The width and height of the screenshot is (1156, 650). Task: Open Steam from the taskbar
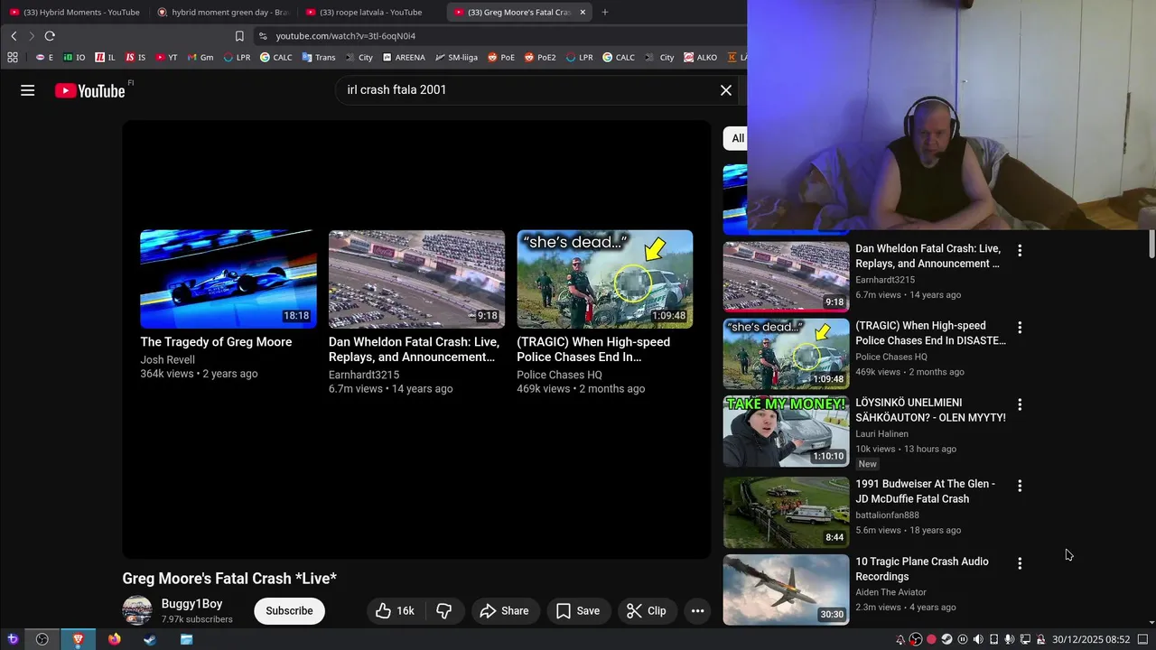click(150, 639)
